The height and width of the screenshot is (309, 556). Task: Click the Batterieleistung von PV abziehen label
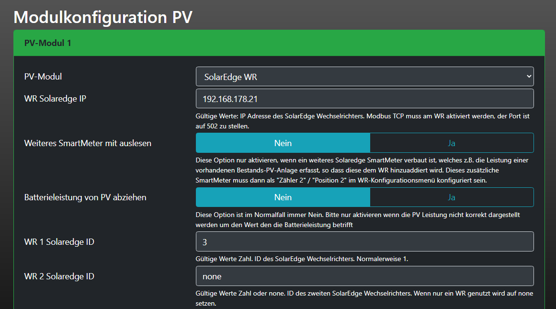pyautogui.click(x=85, y=197)
